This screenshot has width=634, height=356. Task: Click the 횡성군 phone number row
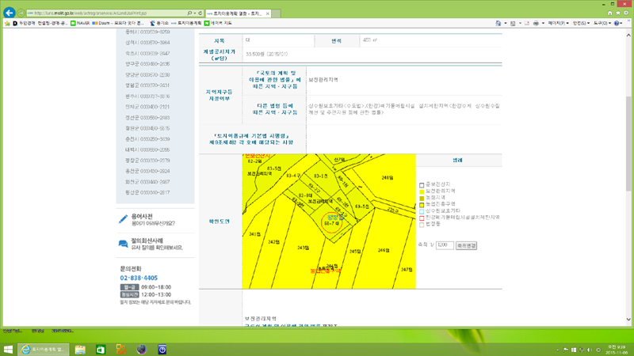147,192
